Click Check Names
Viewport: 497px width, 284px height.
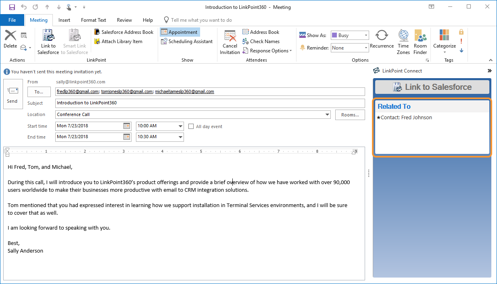[x=261, y=41]
